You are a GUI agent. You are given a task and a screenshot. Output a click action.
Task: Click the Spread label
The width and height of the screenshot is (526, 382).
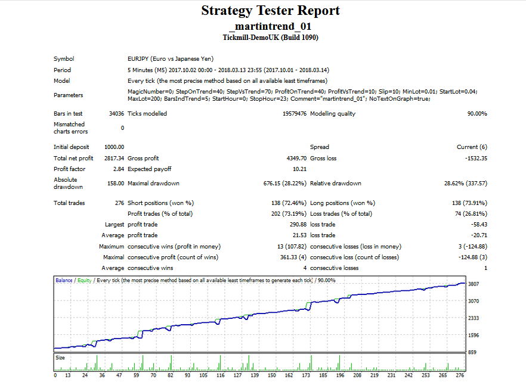[320, 147]
